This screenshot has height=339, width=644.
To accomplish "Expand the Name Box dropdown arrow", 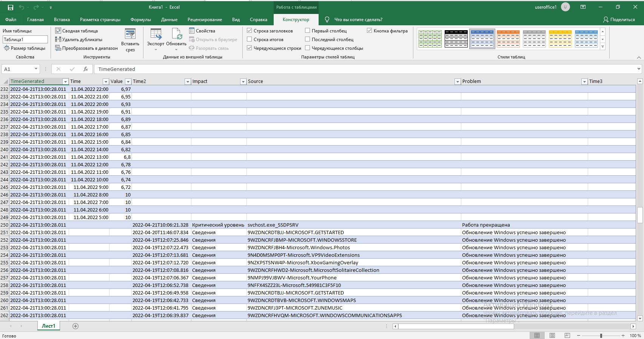I will (36, 69).
